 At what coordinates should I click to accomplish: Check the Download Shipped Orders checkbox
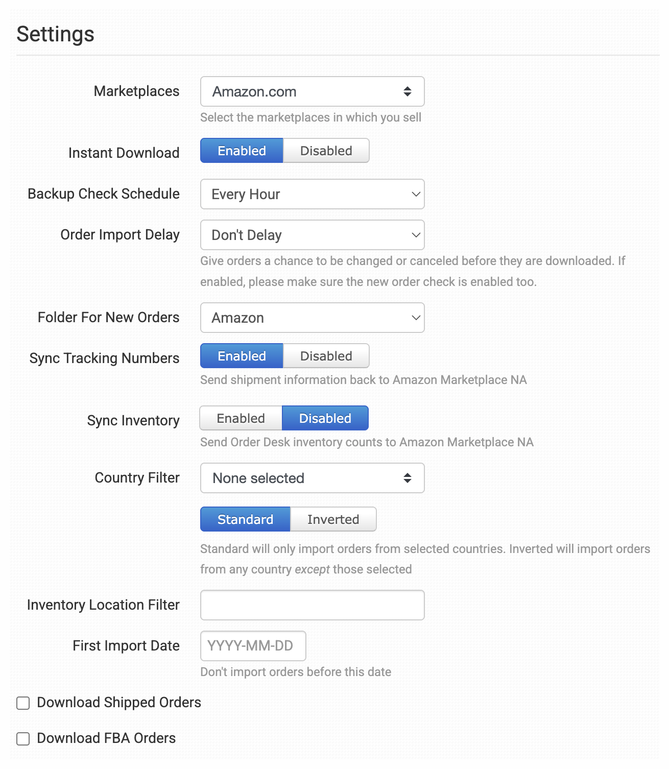[x=23, y=703]
